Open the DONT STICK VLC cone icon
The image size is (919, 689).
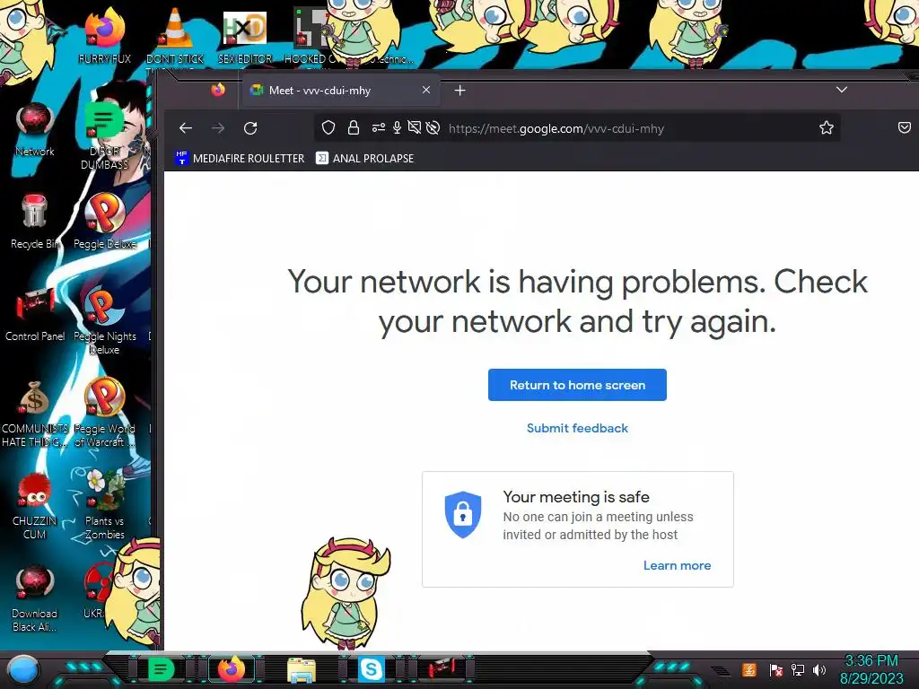175,36
